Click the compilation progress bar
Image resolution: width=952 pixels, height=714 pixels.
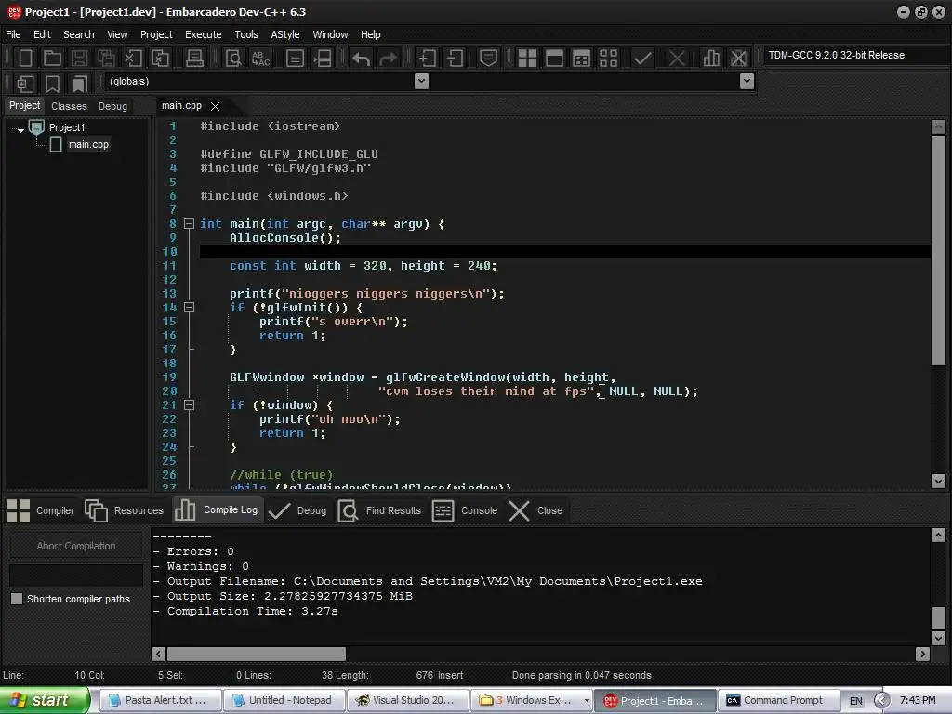click(76, 575)
